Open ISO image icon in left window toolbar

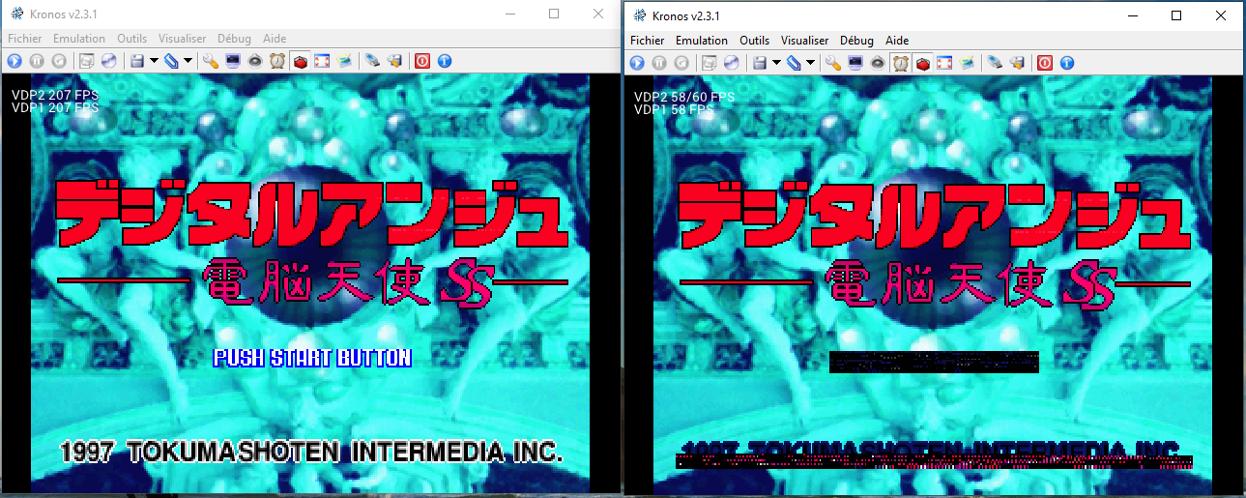point(87,61)
